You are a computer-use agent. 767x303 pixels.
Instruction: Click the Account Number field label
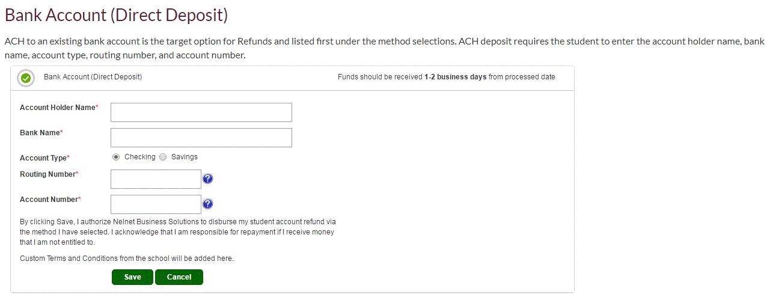[50, 200]
